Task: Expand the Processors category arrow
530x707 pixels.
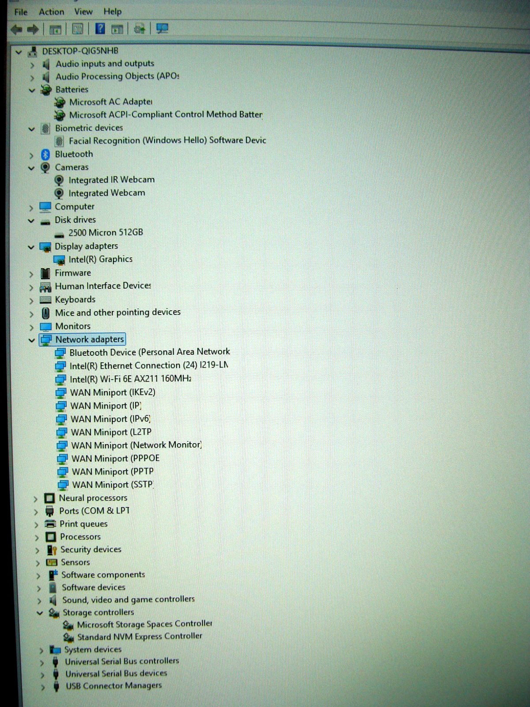Action: pos(37,538)
